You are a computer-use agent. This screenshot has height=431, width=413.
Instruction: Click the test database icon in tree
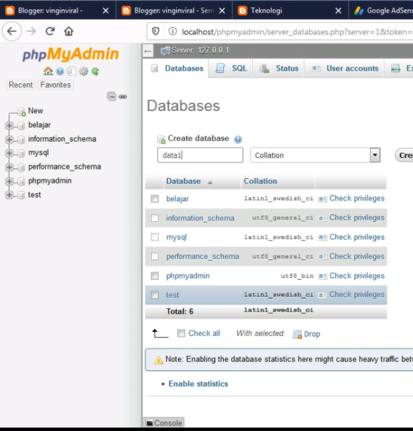pos(21,195)
